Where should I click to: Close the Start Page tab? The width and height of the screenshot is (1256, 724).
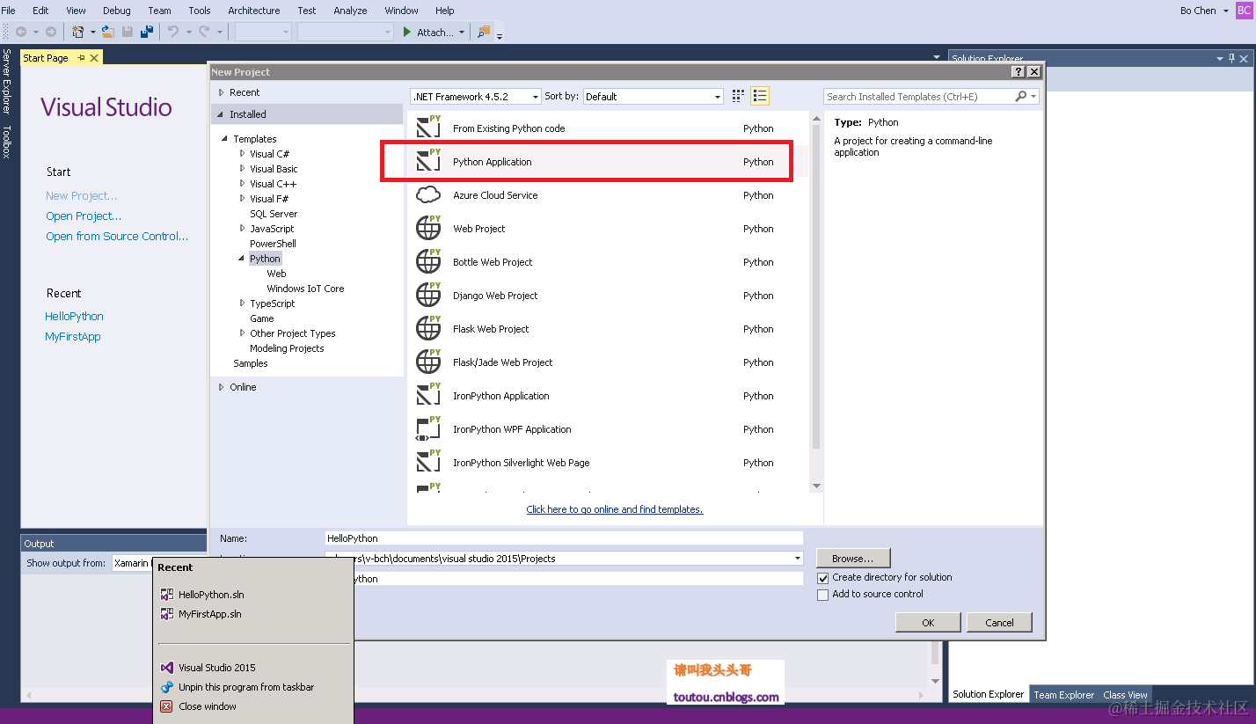[94, 57]
